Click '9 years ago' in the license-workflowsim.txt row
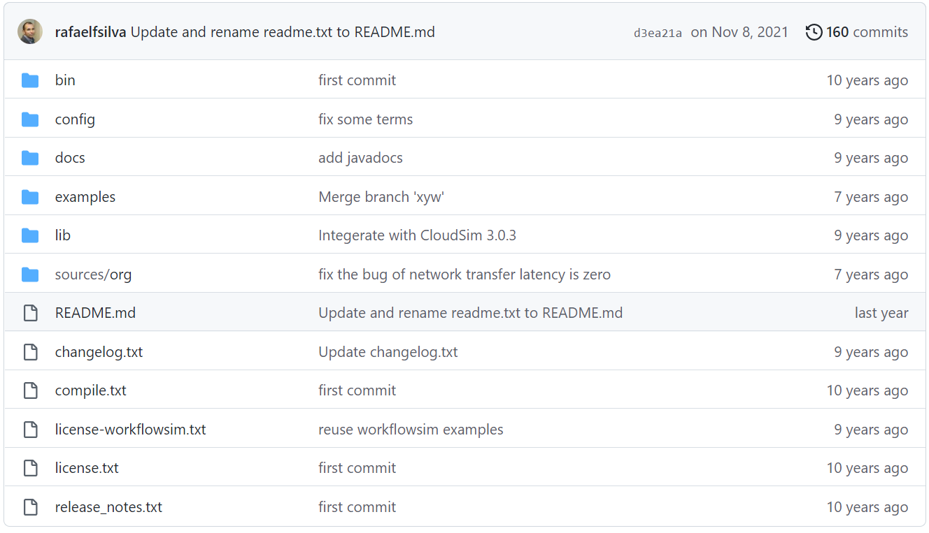The width and height of the screenshot is (929, 533). tap(871, 430)
